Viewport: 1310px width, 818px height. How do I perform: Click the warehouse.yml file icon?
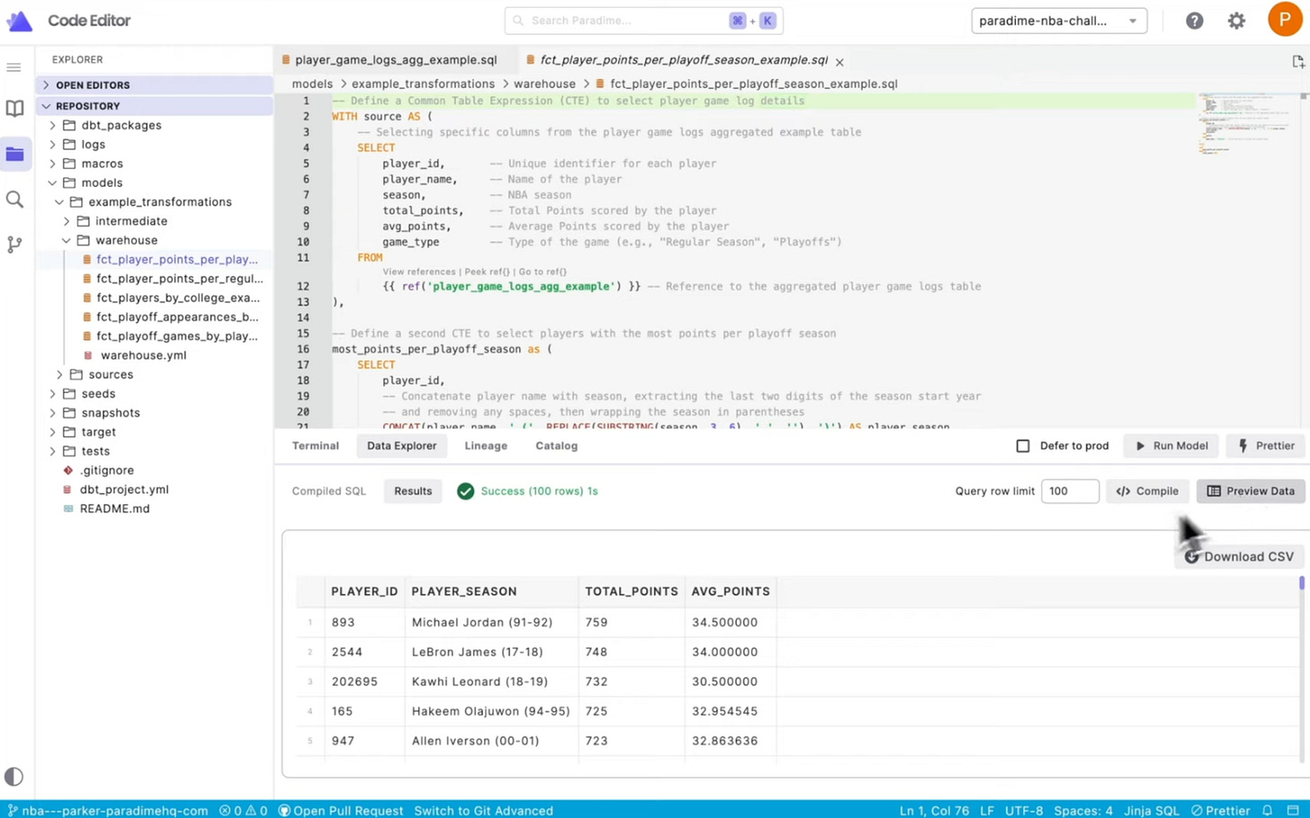(87, 355)
